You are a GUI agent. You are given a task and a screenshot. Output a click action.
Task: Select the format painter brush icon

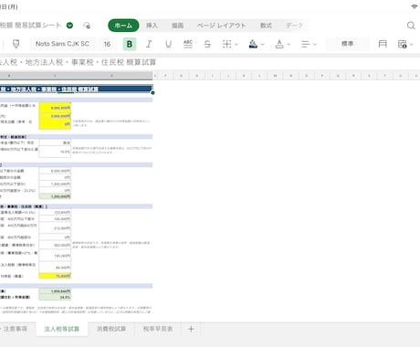(x=16, y=44)
